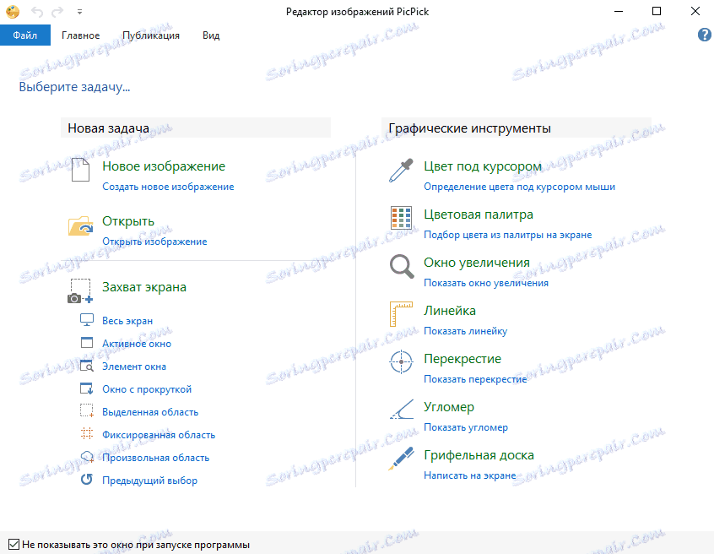The image size is (714, 554).
Task: Click the ruler icon
Action: [x=401, y=314]
